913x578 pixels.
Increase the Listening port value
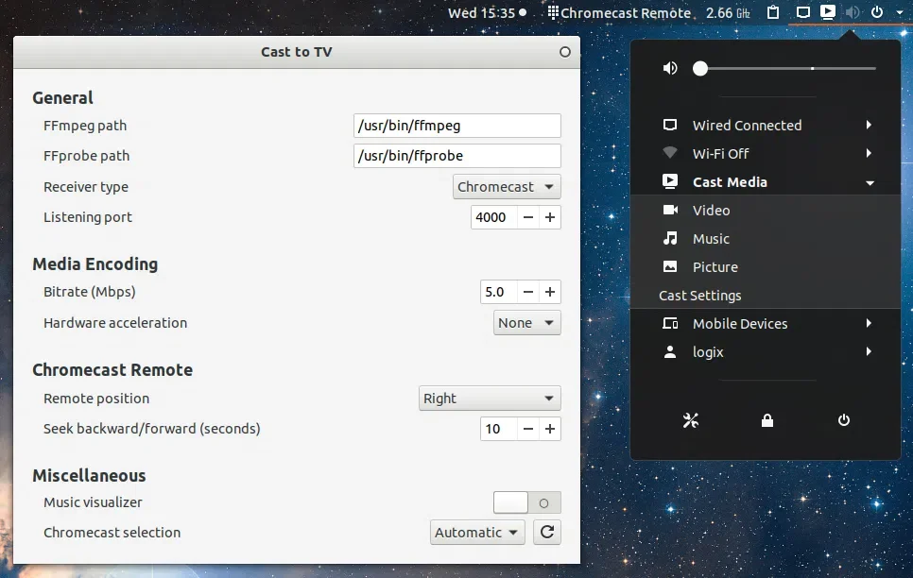point(550,217)
